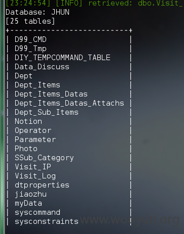Select the jiaozhu table entry
184x234 pixels.
(x=30, y=194)
